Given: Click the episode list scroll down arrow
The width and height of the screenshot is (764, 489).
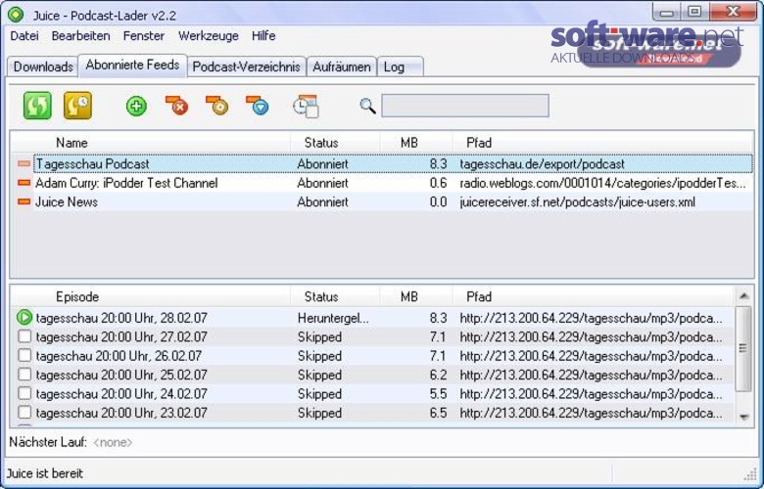Looking at the screenshot, I should [x=743, y=417].
